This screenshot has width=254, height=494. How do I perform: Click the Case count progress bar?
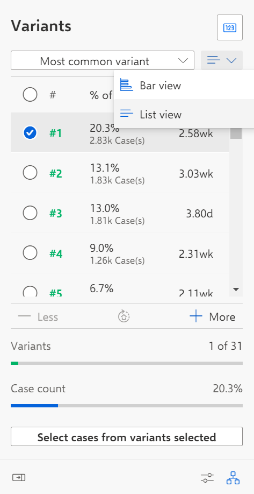coord(127,405)
